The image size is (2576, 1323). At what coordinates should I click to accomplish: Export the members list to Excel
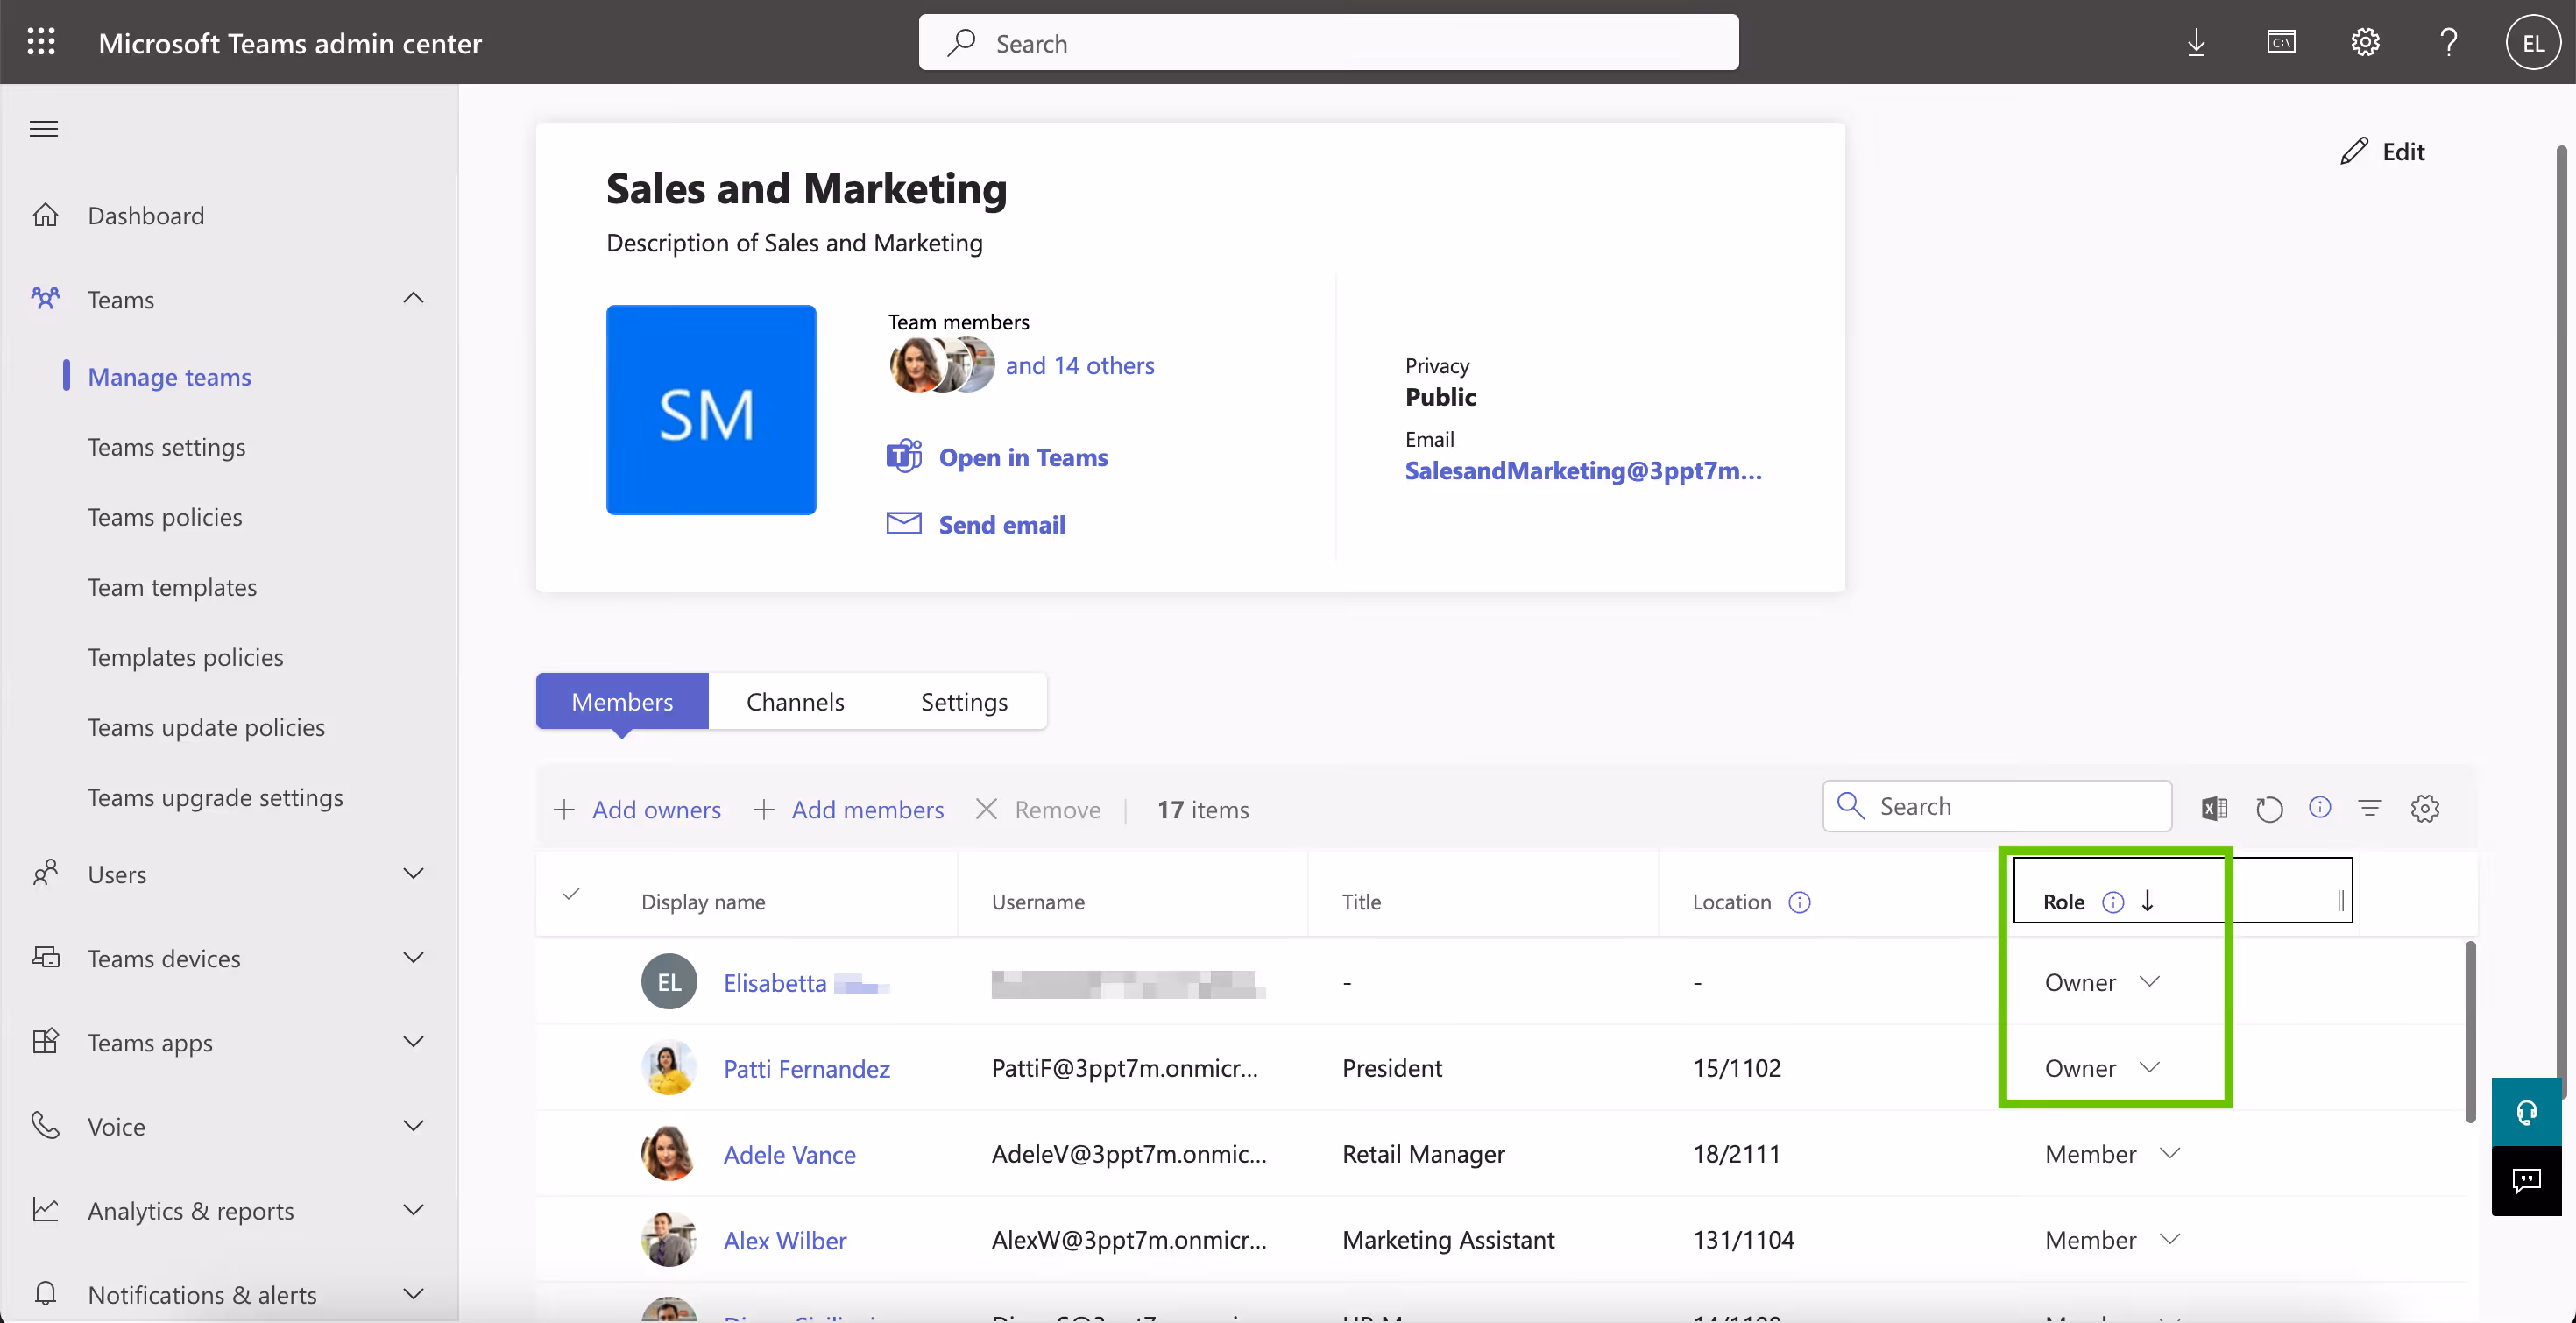[x=2214, y=807]
